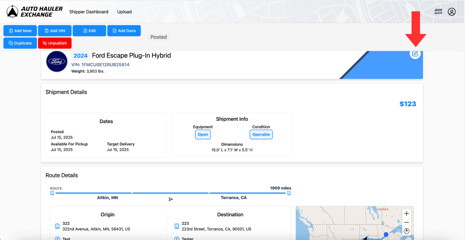This screenshot has height=240, width=465.
Task: Click the blue origin marker on map
Action: [386, 234]
